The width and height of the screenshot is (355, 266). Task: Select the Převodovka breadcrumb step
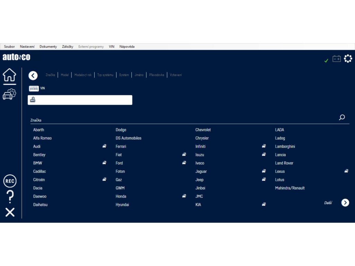157,75
